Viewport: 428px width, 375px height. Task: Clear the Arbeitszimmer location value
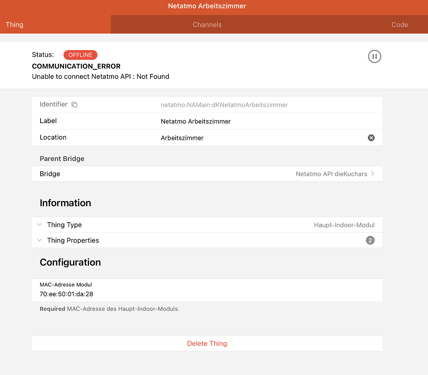[371, 137]
